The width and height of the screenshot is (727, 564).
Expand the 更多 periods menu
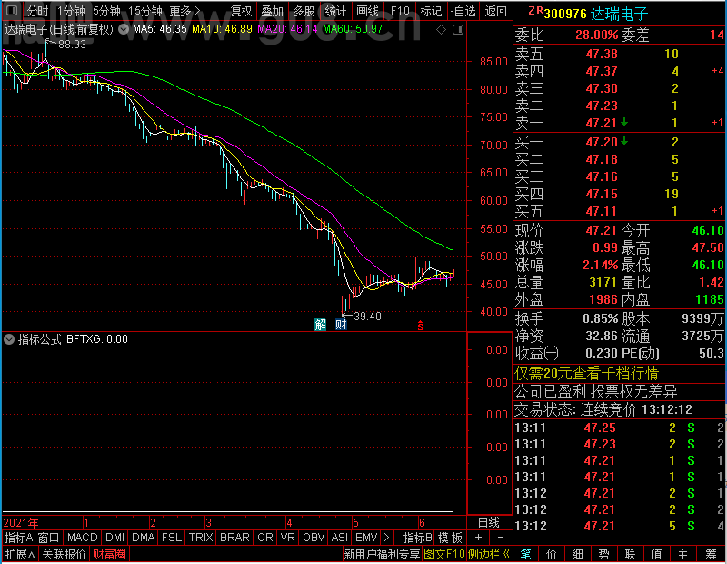coord(185,11)
